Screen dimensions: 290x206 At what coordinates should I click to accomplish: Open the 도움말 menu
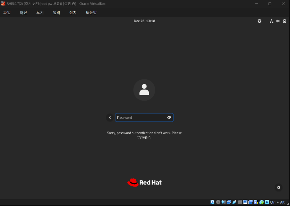click(x=91, y=12)
